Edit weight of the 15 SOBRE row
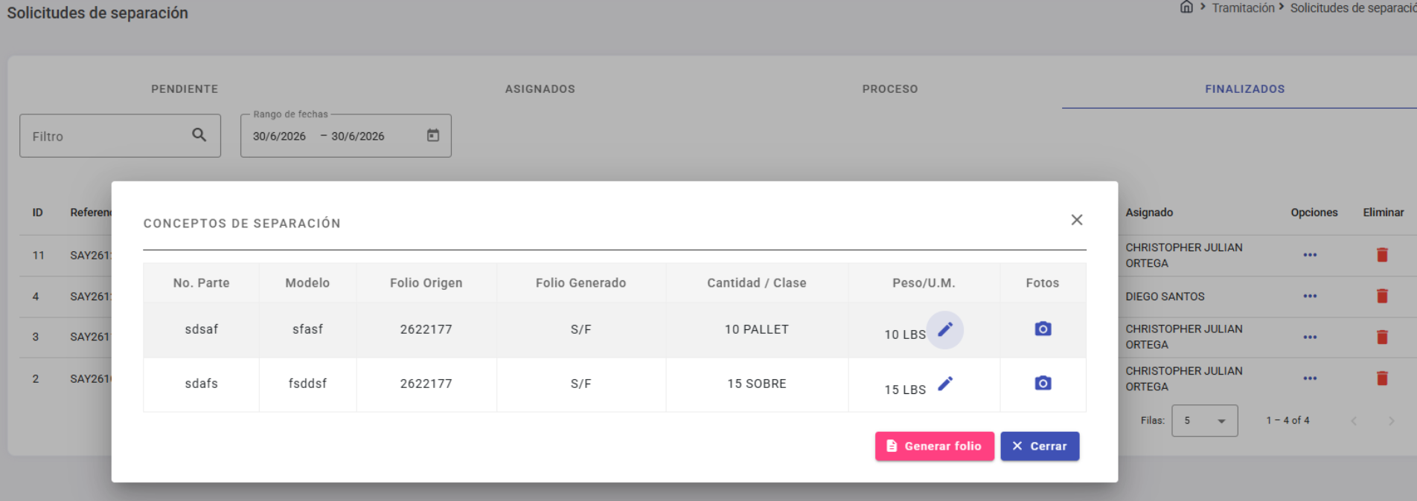 (x=945, y=384)
